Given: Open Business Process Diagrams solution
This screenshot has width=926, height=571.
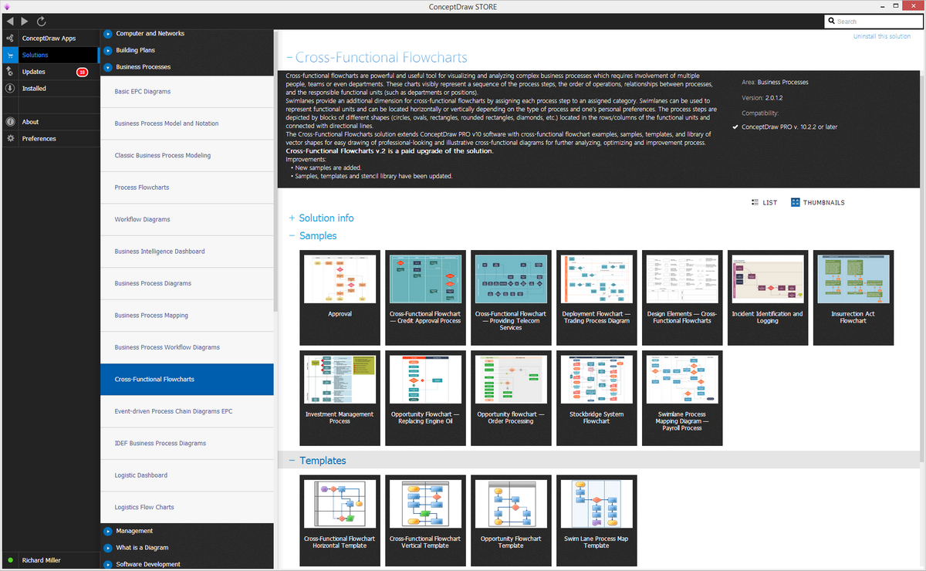Looking at the screenshot, I should pyautogui.click(x=187, y=284).
